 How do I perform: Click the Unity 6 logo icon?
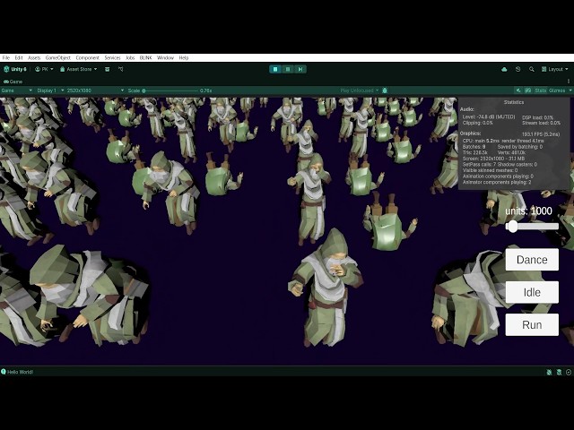pyautogui.click(x=6, y=69)
